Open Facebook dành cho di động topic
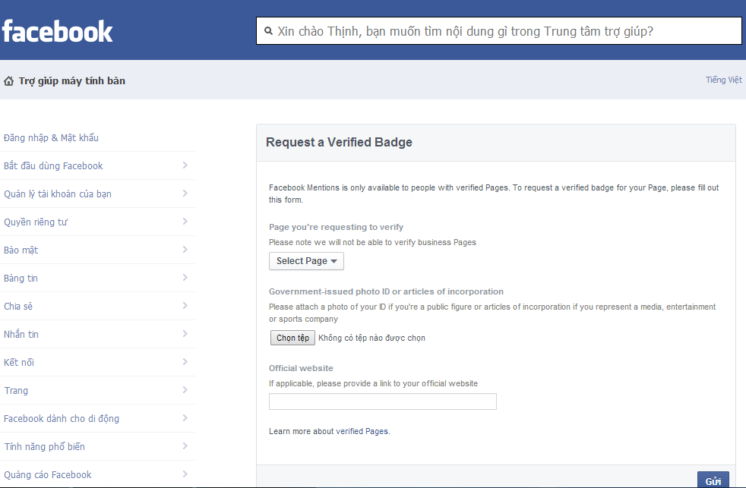Screen dimensions: 746x488 click(62, 419)
